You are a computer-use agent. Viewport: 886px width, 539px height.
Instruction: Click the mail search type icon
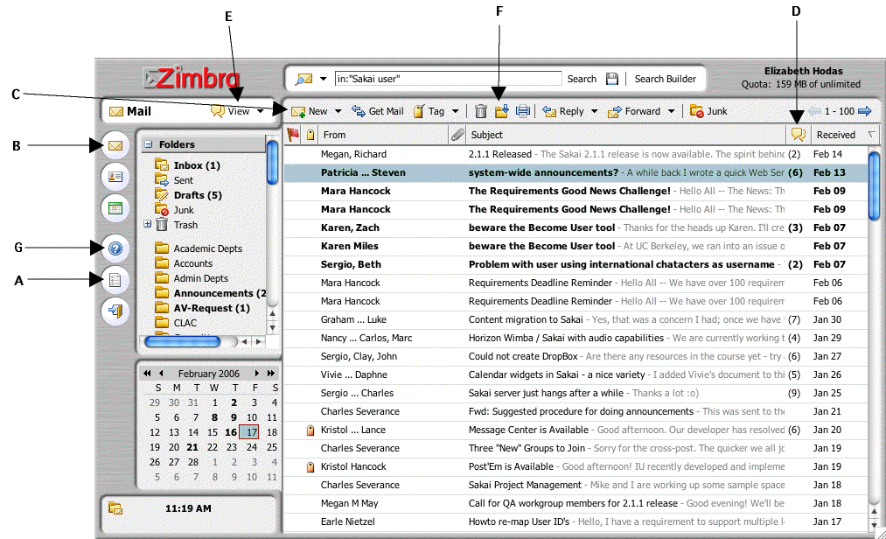[304, 79]
